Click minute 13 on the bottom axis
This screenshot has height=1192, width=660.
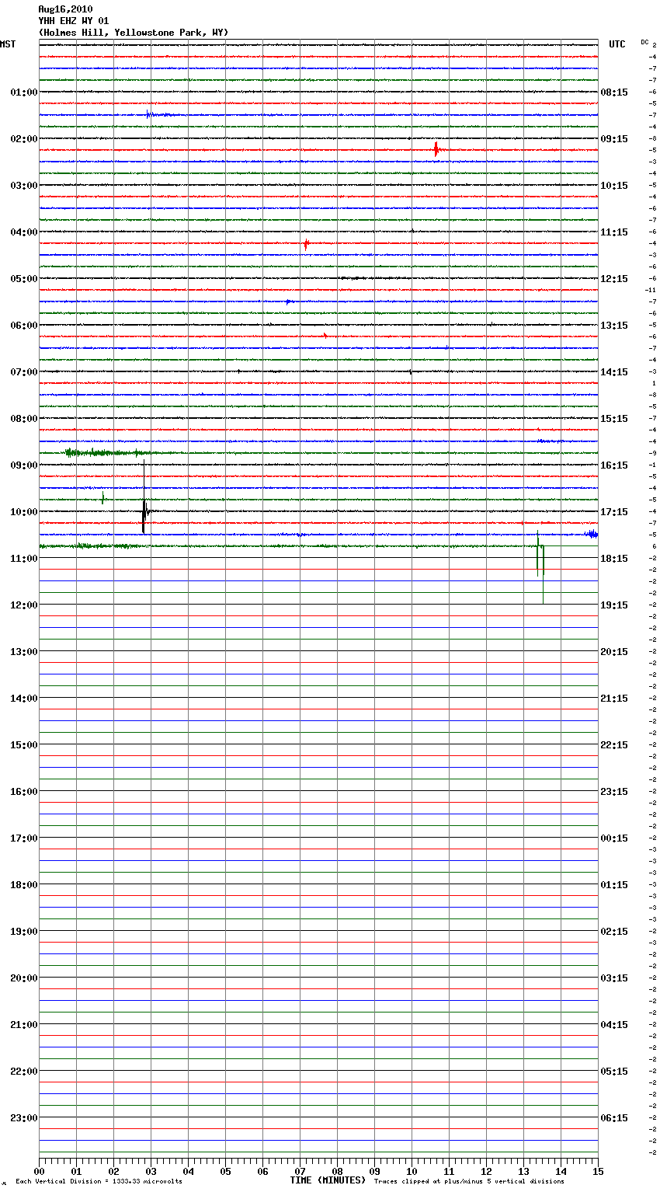click(523, 1171)
